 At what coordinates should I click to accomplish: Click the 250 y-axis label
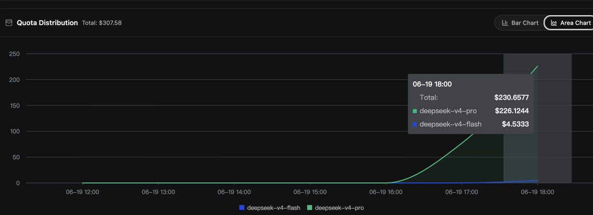(x=14, y=54)
